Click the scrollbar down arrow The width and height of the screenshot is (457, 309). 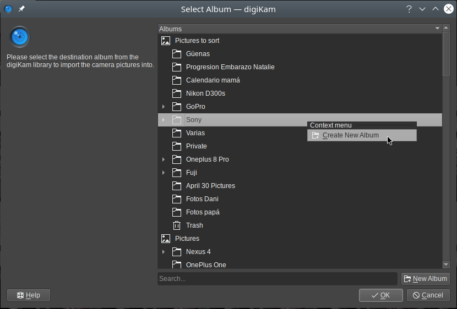pyautogui.click(x=446, y=264)
